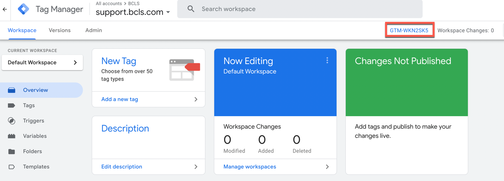
Task: Click the Triggers circle icon in sidebar
Action: (12, 121)
